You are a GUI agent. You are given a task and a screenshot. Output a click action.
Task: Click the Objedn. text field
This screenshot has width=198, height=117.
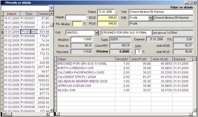pos(76,18)
